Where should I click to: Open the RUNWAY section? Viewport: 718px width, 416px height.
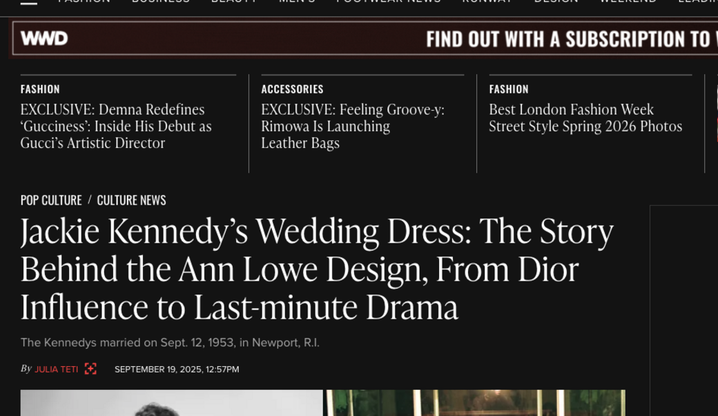488,1
